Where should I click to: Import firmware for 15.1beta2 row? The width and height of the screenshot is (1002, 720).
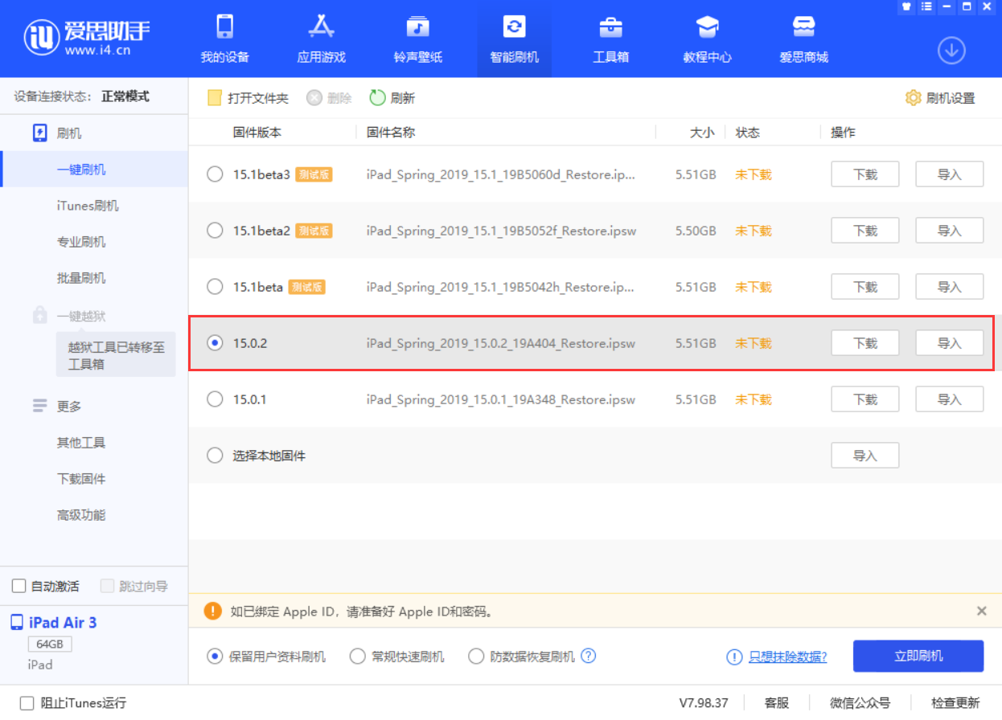[x=950, y=231]
